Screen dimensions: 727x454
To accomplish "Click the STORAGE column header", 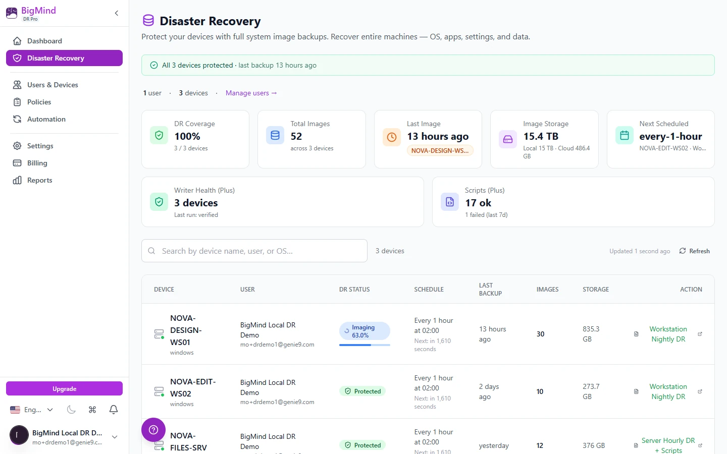I will click(x=596, y=290).
